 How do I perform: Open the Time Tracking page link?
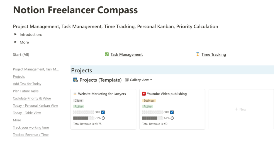coord(214,55)
